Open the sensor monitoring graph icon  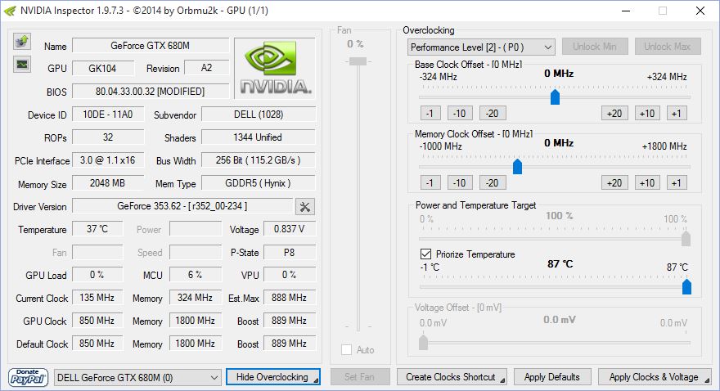coord(21,65)
